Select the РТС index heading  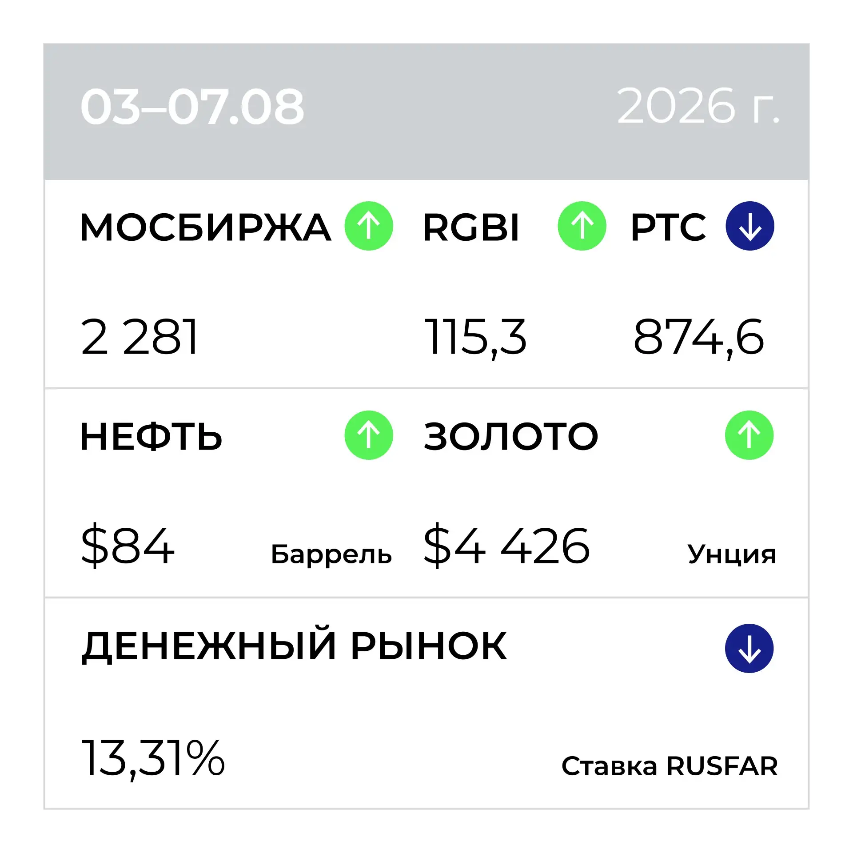point(669,227)
